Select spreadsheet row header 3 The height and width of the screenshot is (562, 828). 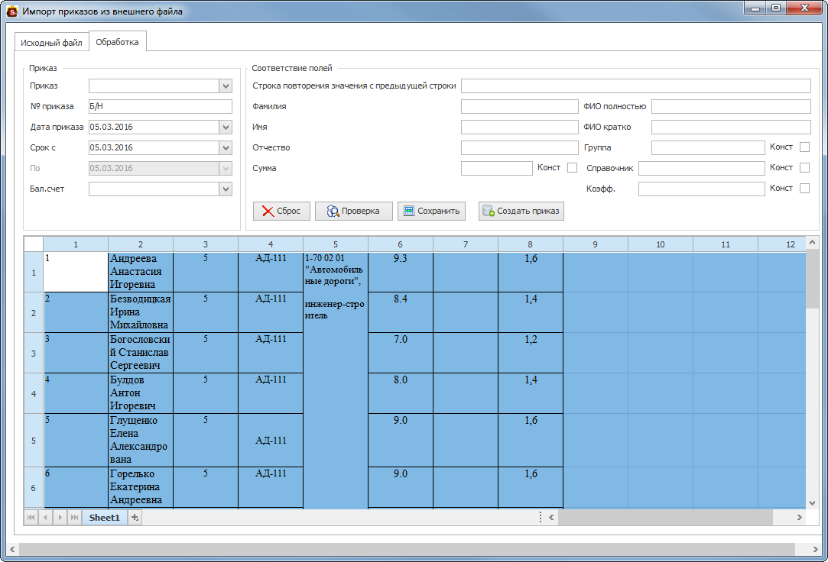34,354
